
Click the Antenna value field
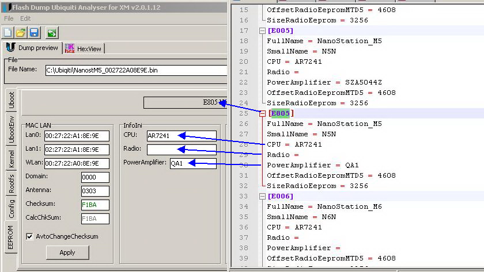coord(95,191)
